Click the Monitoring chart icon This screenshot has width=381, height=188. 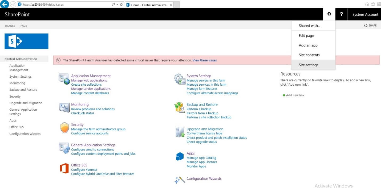64,107
